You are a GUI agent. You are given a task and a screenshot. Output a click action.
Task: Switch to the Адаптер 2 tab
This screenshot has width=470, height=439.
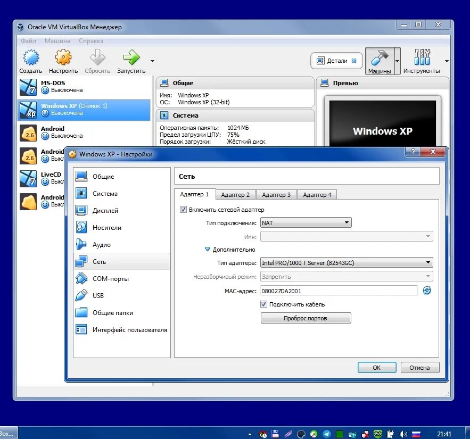235,195
